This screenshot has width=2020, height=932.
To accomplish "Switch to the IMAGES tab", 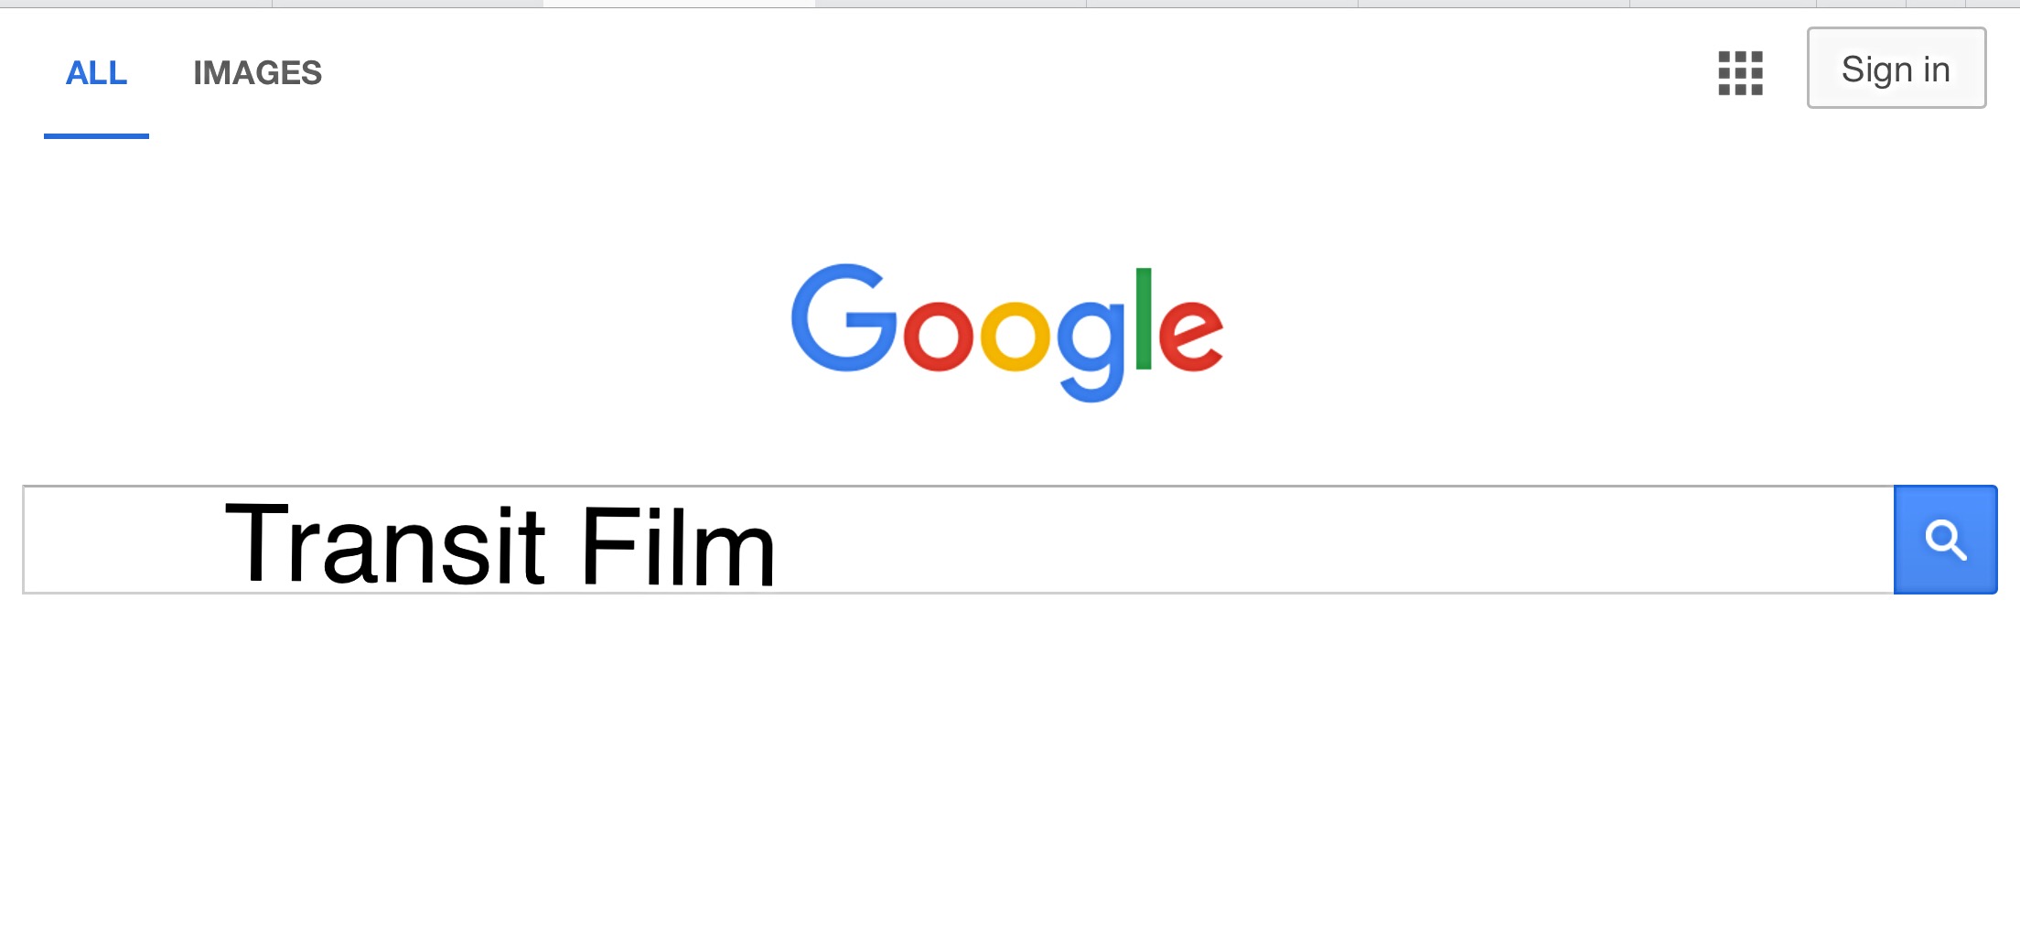I will tap(257, 73).
